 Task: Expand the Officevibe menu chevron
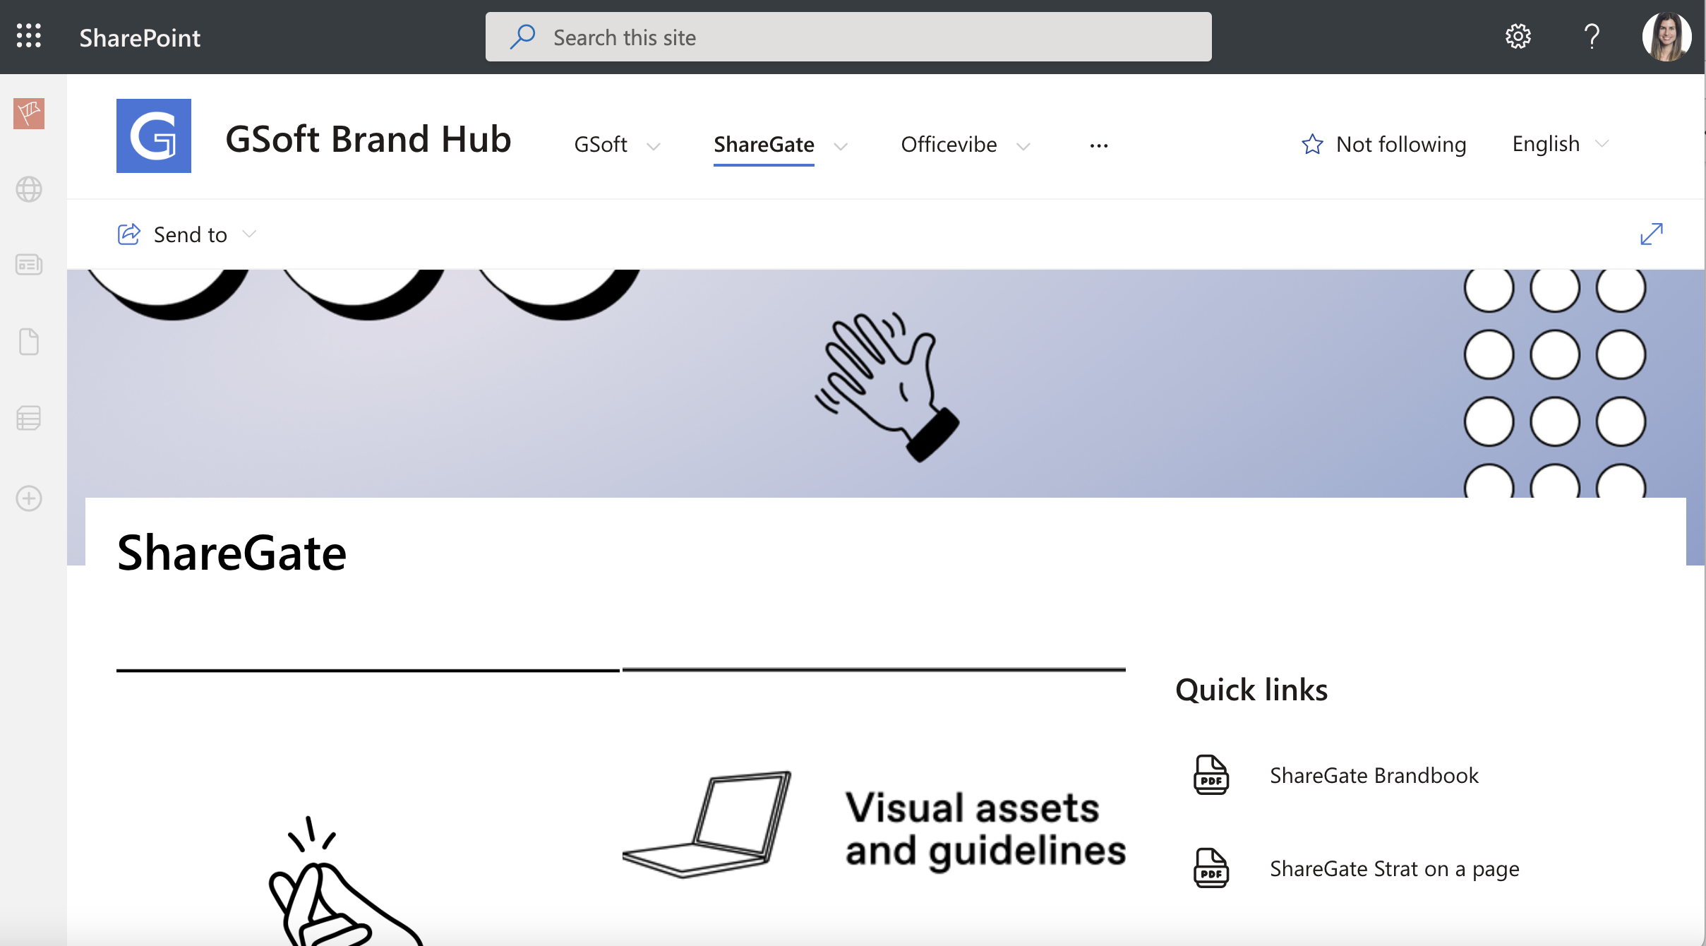click(x=1023, y=146)
